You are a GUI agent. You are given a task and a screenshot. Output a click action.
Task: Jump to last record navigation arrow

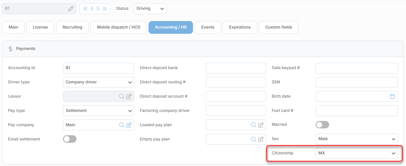(x=104, y=9)
